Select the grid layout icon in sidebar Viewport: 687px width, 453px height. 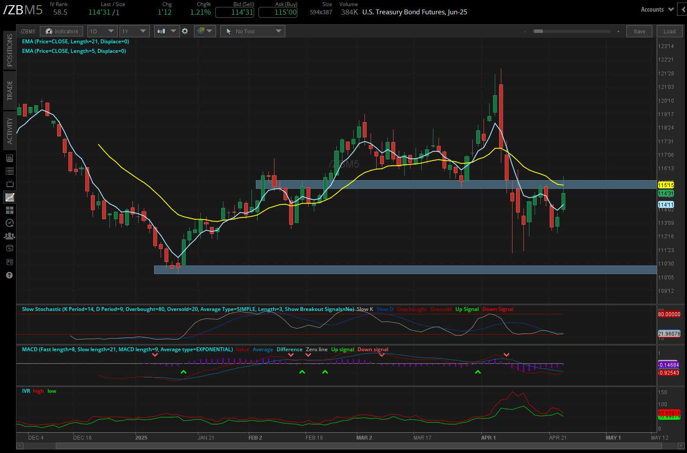coord(10,210)
